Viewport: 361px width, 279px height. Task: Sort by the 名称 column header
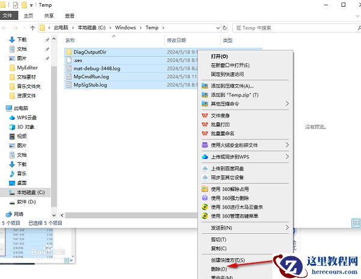(x=70, y=40)
